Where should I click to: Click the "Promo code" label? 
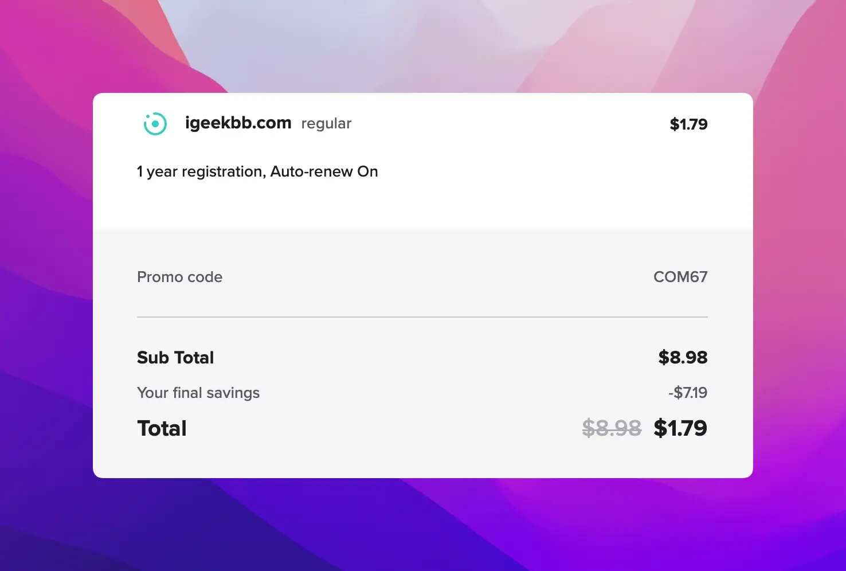(x=179, y=277)
